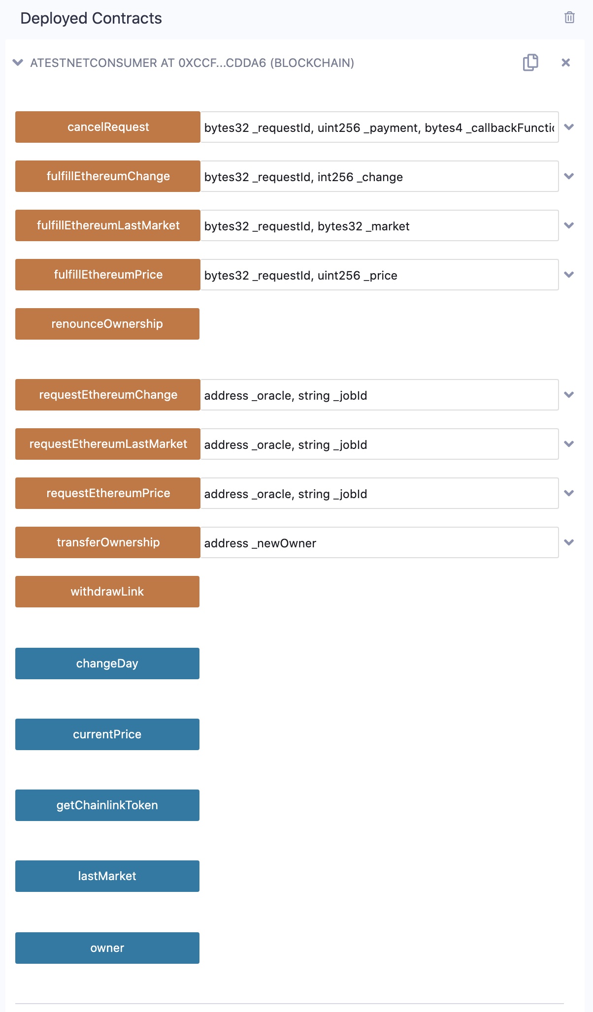This screenshot has width=593, height=1012.
Task: Focus the cancelRequest arguments input
Action: [x=379, y=127]
